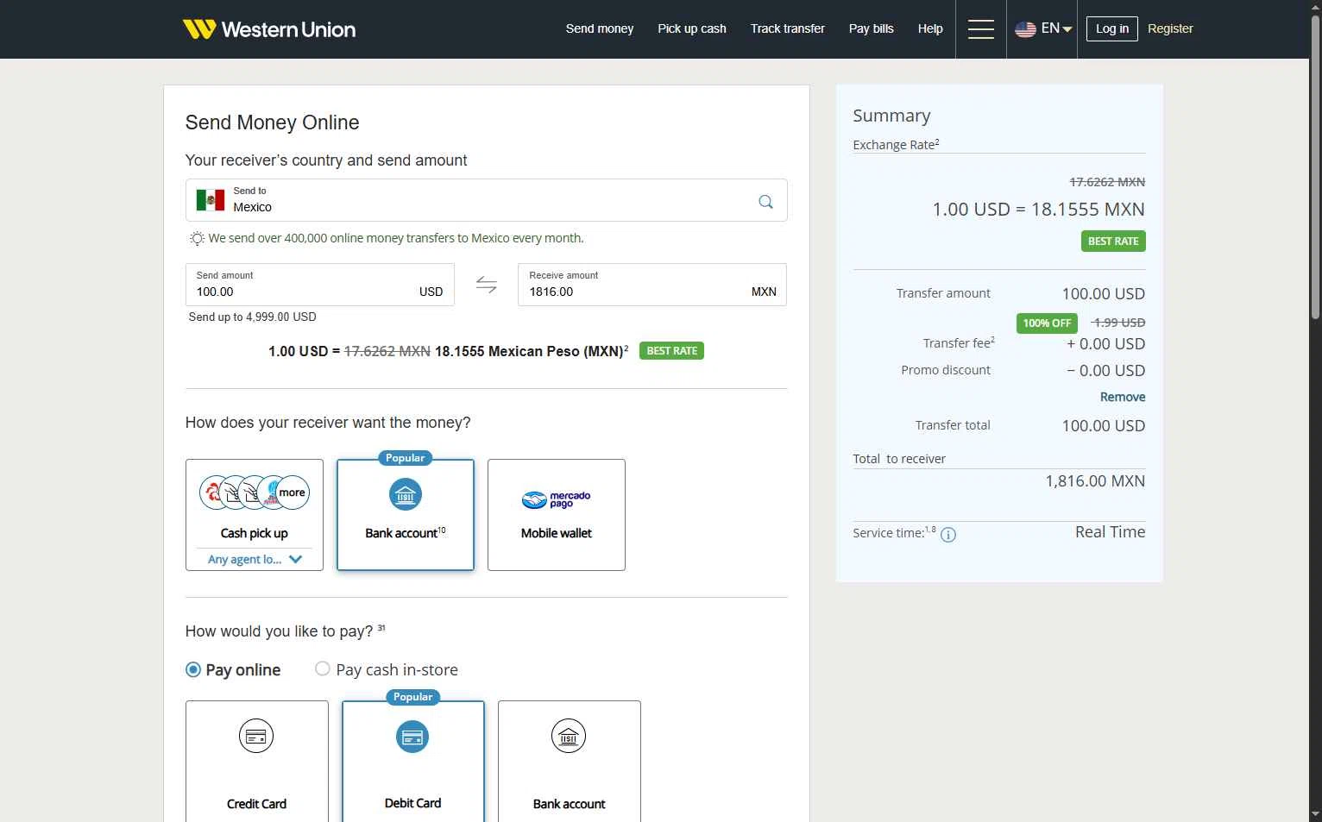Click the Receive amount input field
Image resolution: width=1322 pixels, height=822 pixels.
[x=652, y=285]
